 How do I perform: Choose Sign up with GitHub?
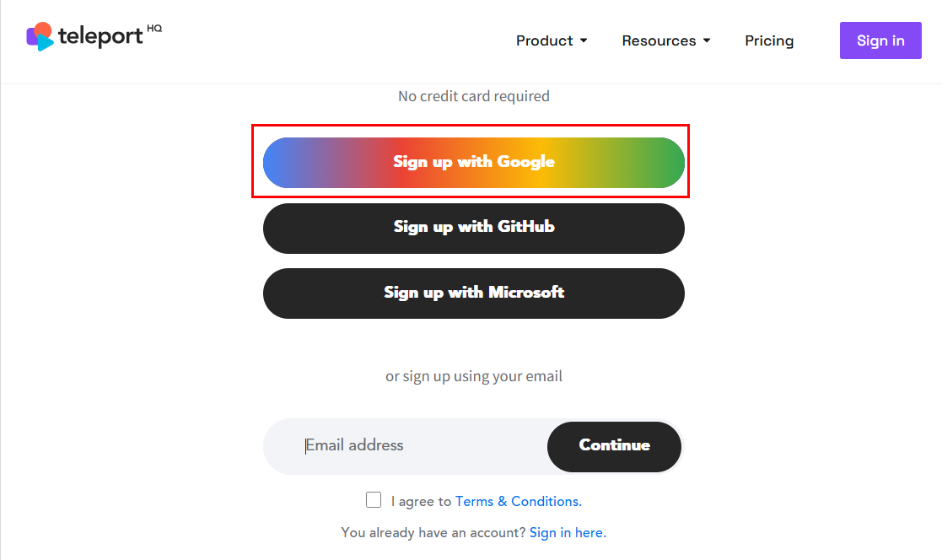[474, 228]
